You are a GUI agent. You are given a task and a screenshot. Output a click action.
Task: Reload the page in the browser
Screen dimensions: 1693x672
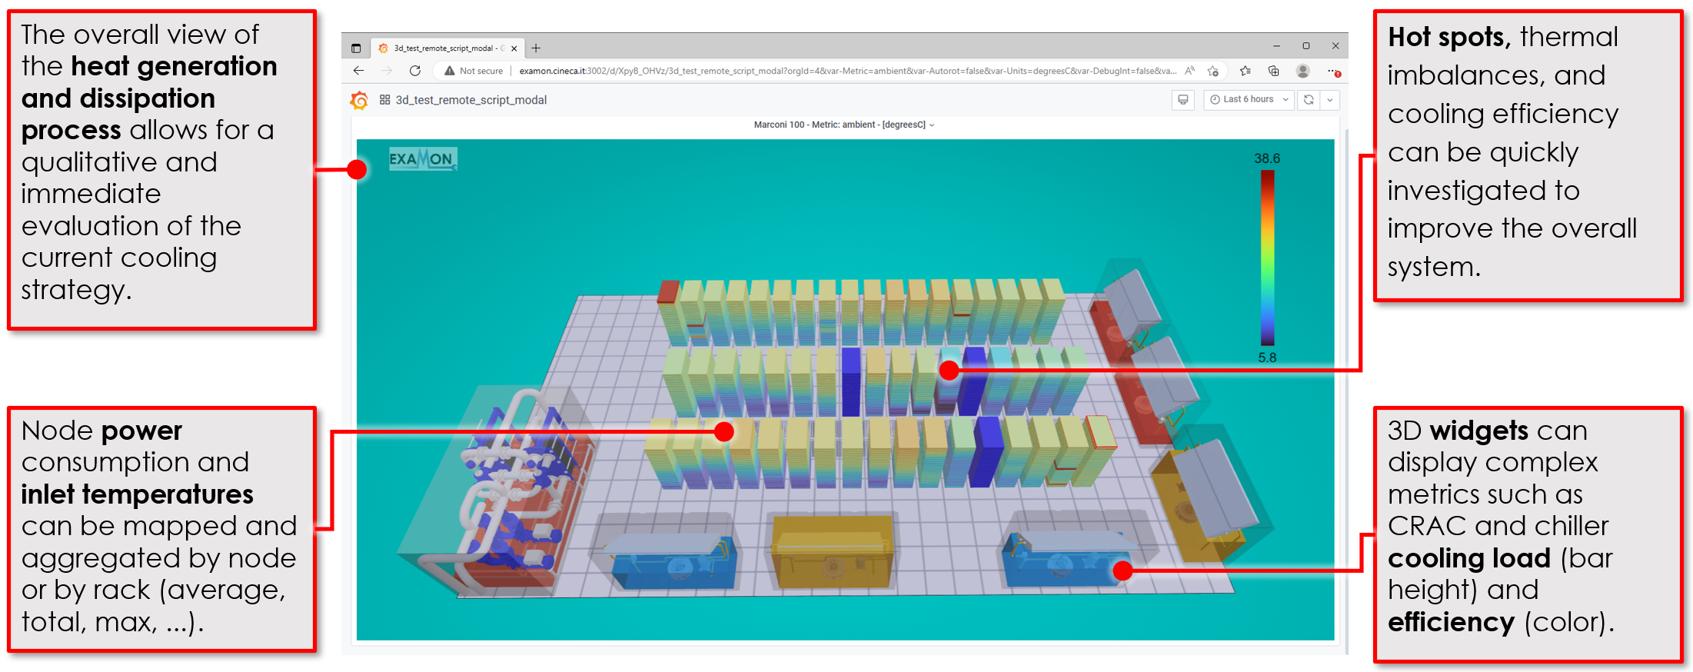coord(415,71)
